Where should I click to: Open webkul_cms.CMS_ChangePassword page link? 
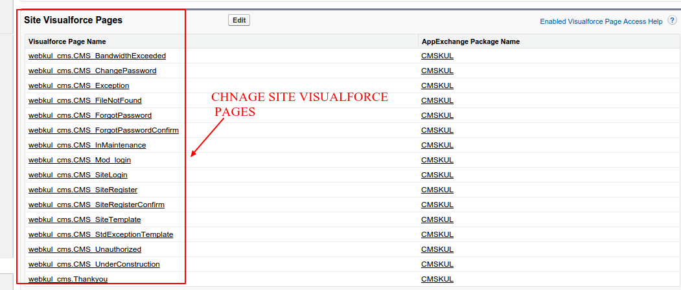[x=92, y=71]
